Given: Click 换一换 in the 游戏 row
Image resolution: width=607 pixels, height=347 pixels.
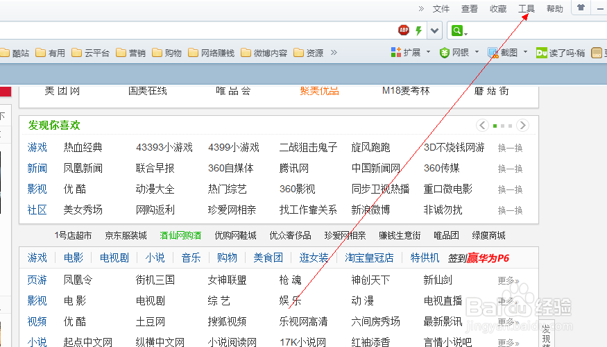Looking at the screenshot, I should pos(510,148).
